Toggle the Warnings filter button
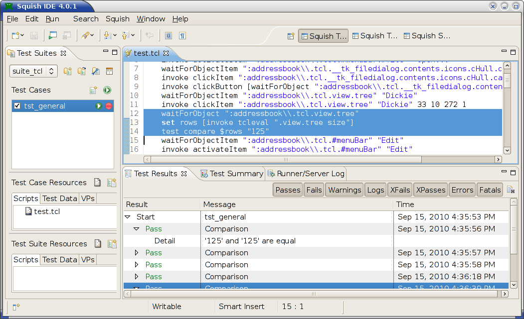 point(344,190)
